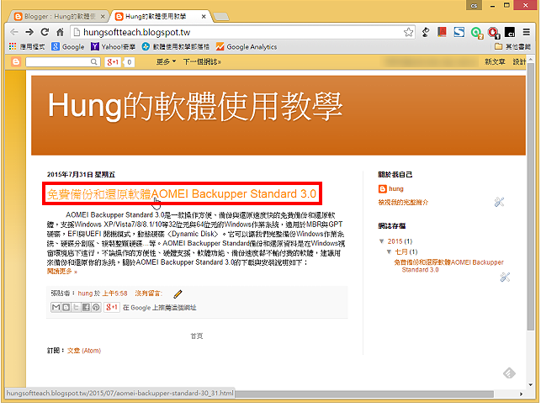Click wrench icon below archive widget

click(x=505, y=277)
